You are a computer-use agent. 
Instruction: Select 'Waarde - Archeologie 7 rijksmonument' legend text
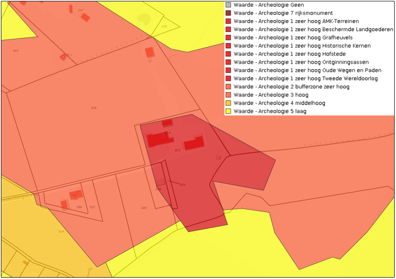[283, 13]
